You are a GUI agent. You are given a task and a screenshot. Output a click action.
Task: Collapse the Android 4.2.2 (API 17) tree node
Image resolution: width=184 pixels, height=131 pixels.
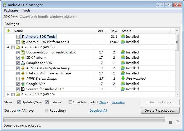click(8, 47)
